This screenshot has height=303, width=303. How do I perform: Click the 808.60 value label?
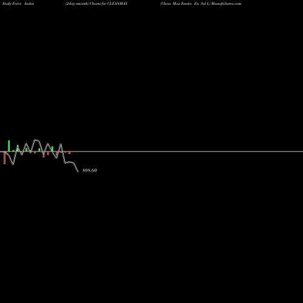tap(90, 170)
